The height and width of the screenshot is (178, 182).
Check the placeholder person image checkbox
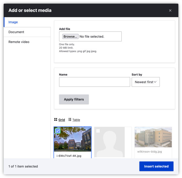coord(98,131)
